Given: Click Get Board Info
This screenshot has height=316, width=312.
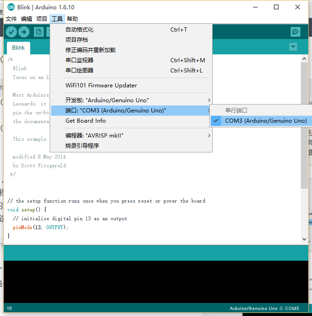Looking at the screenshot, I should coord(131,121).
